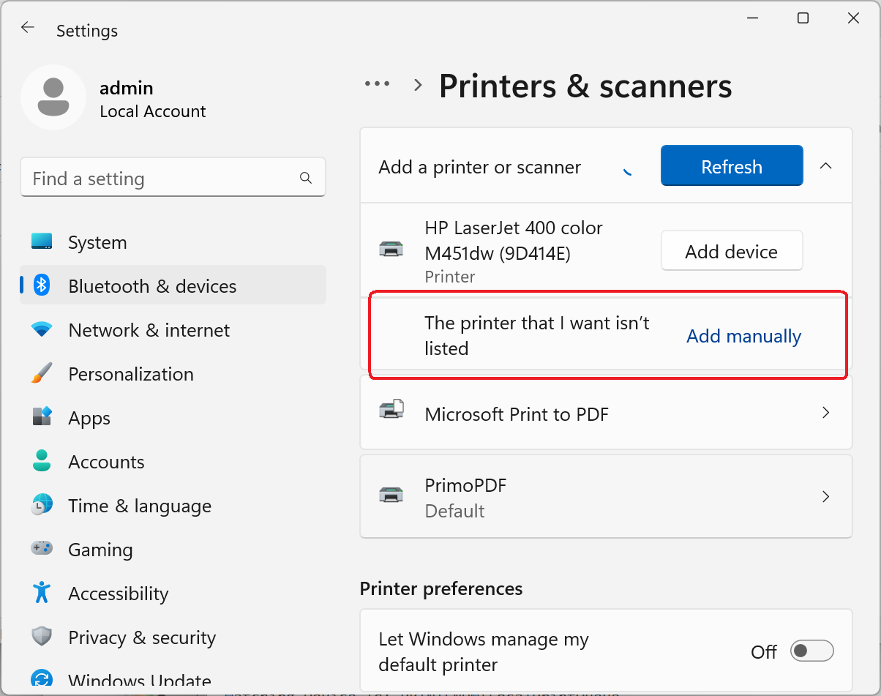This screenshot has height=696, width=881.
Task: Click the Printer preferences heading
Action: (x=441, y=589)
